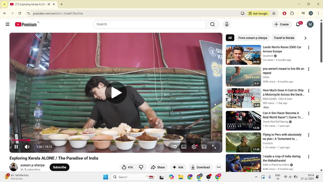Click Ask Google in address bar
Image resolution: width=323 pixels, height=182 pixels.
[x=258, y=13]
